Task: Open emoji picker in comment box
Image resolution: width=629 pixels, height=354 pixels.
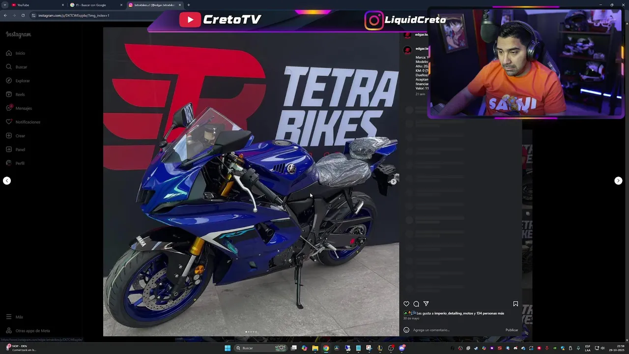Action: coord(406,330)
